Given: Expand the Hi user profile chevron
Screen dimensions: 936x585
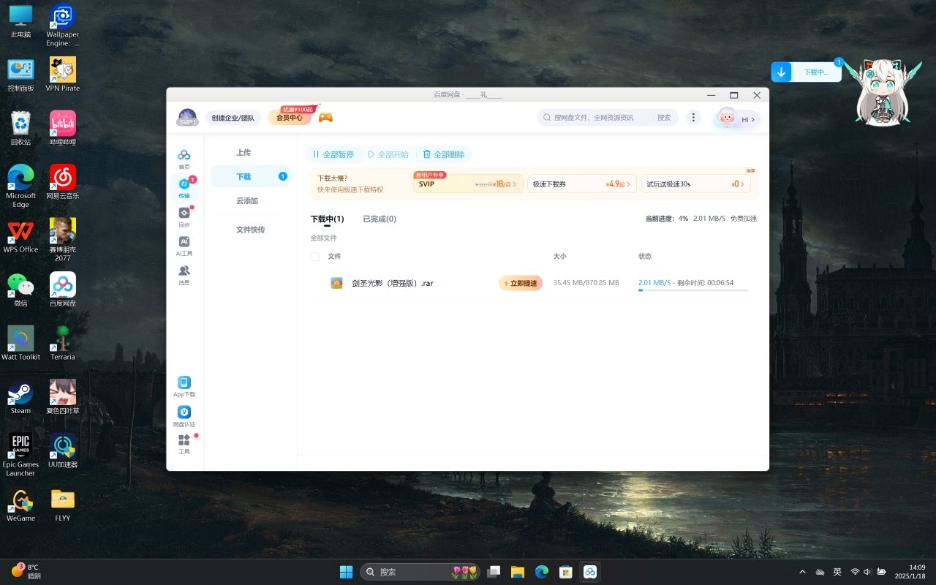Looking at the screenshot, I should tap(752, 119).
